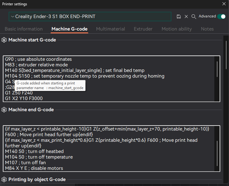
Task: Click the search magnifier icon
Action: pyautogui.click(x=194, y=17)
